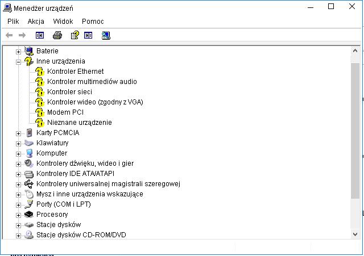This screenshot has height=256, width=364.
Task: Expand the Procesory category
Action: pyautogui.click(x=18, y=215)
